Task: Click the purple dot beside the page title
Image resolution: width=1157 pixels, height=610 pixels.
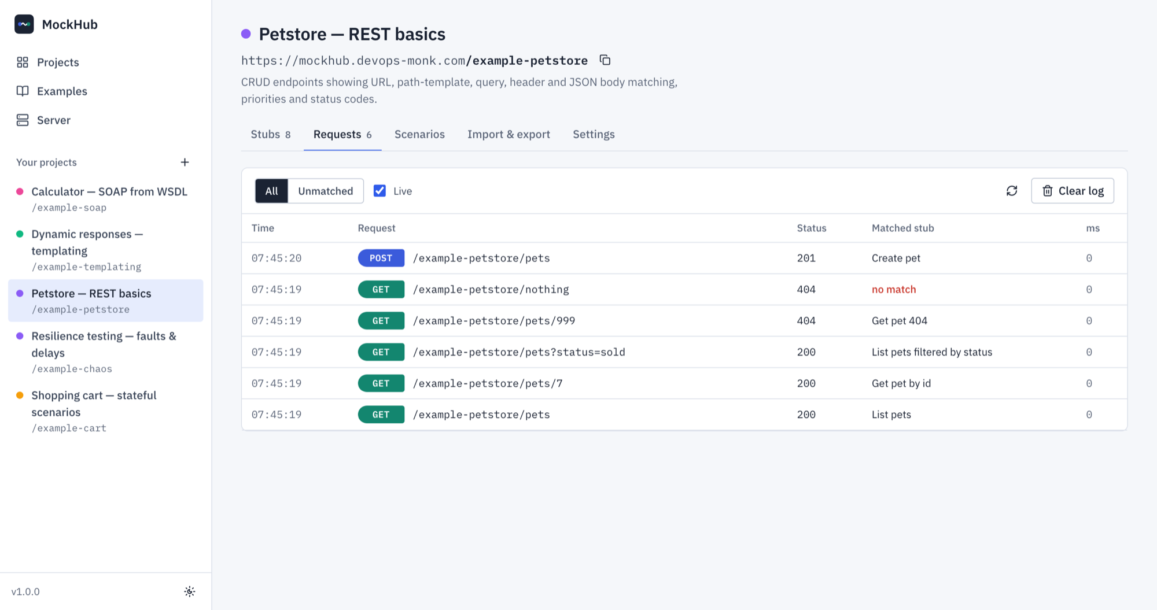Action: point(246,34)
